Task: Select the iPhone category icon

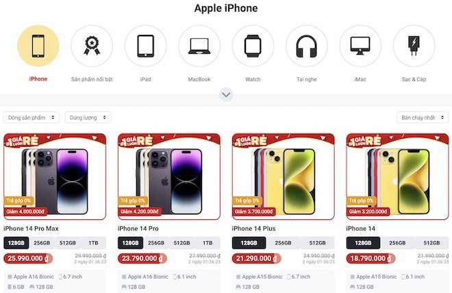Action: 38,46
